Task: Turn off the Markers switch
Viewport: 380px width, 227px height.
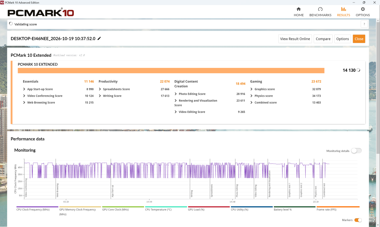Action: (x=358, y=220)
